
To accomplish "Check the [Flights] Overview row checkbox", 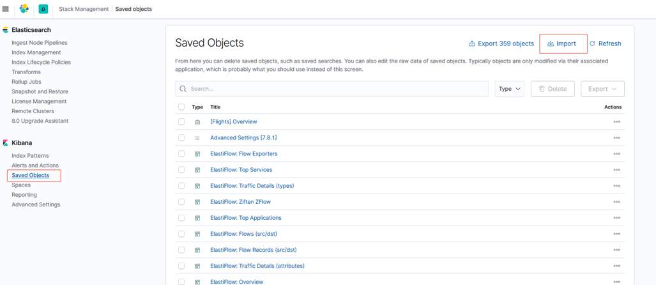I will click(181, 122).
